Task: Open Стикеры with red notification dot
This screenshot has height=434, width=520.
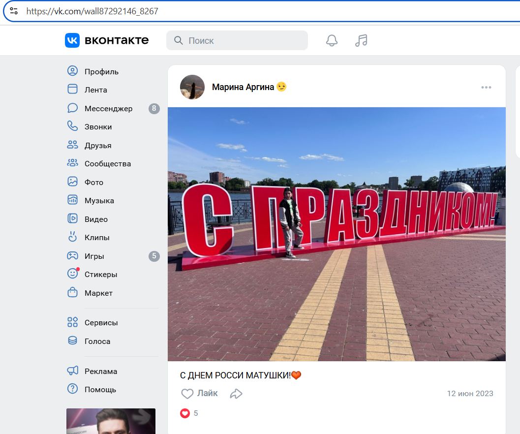Action: [x=100, y=274]
